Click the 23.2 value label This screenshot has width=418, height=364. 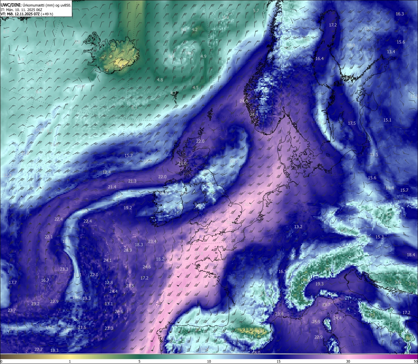pos(35,304)
